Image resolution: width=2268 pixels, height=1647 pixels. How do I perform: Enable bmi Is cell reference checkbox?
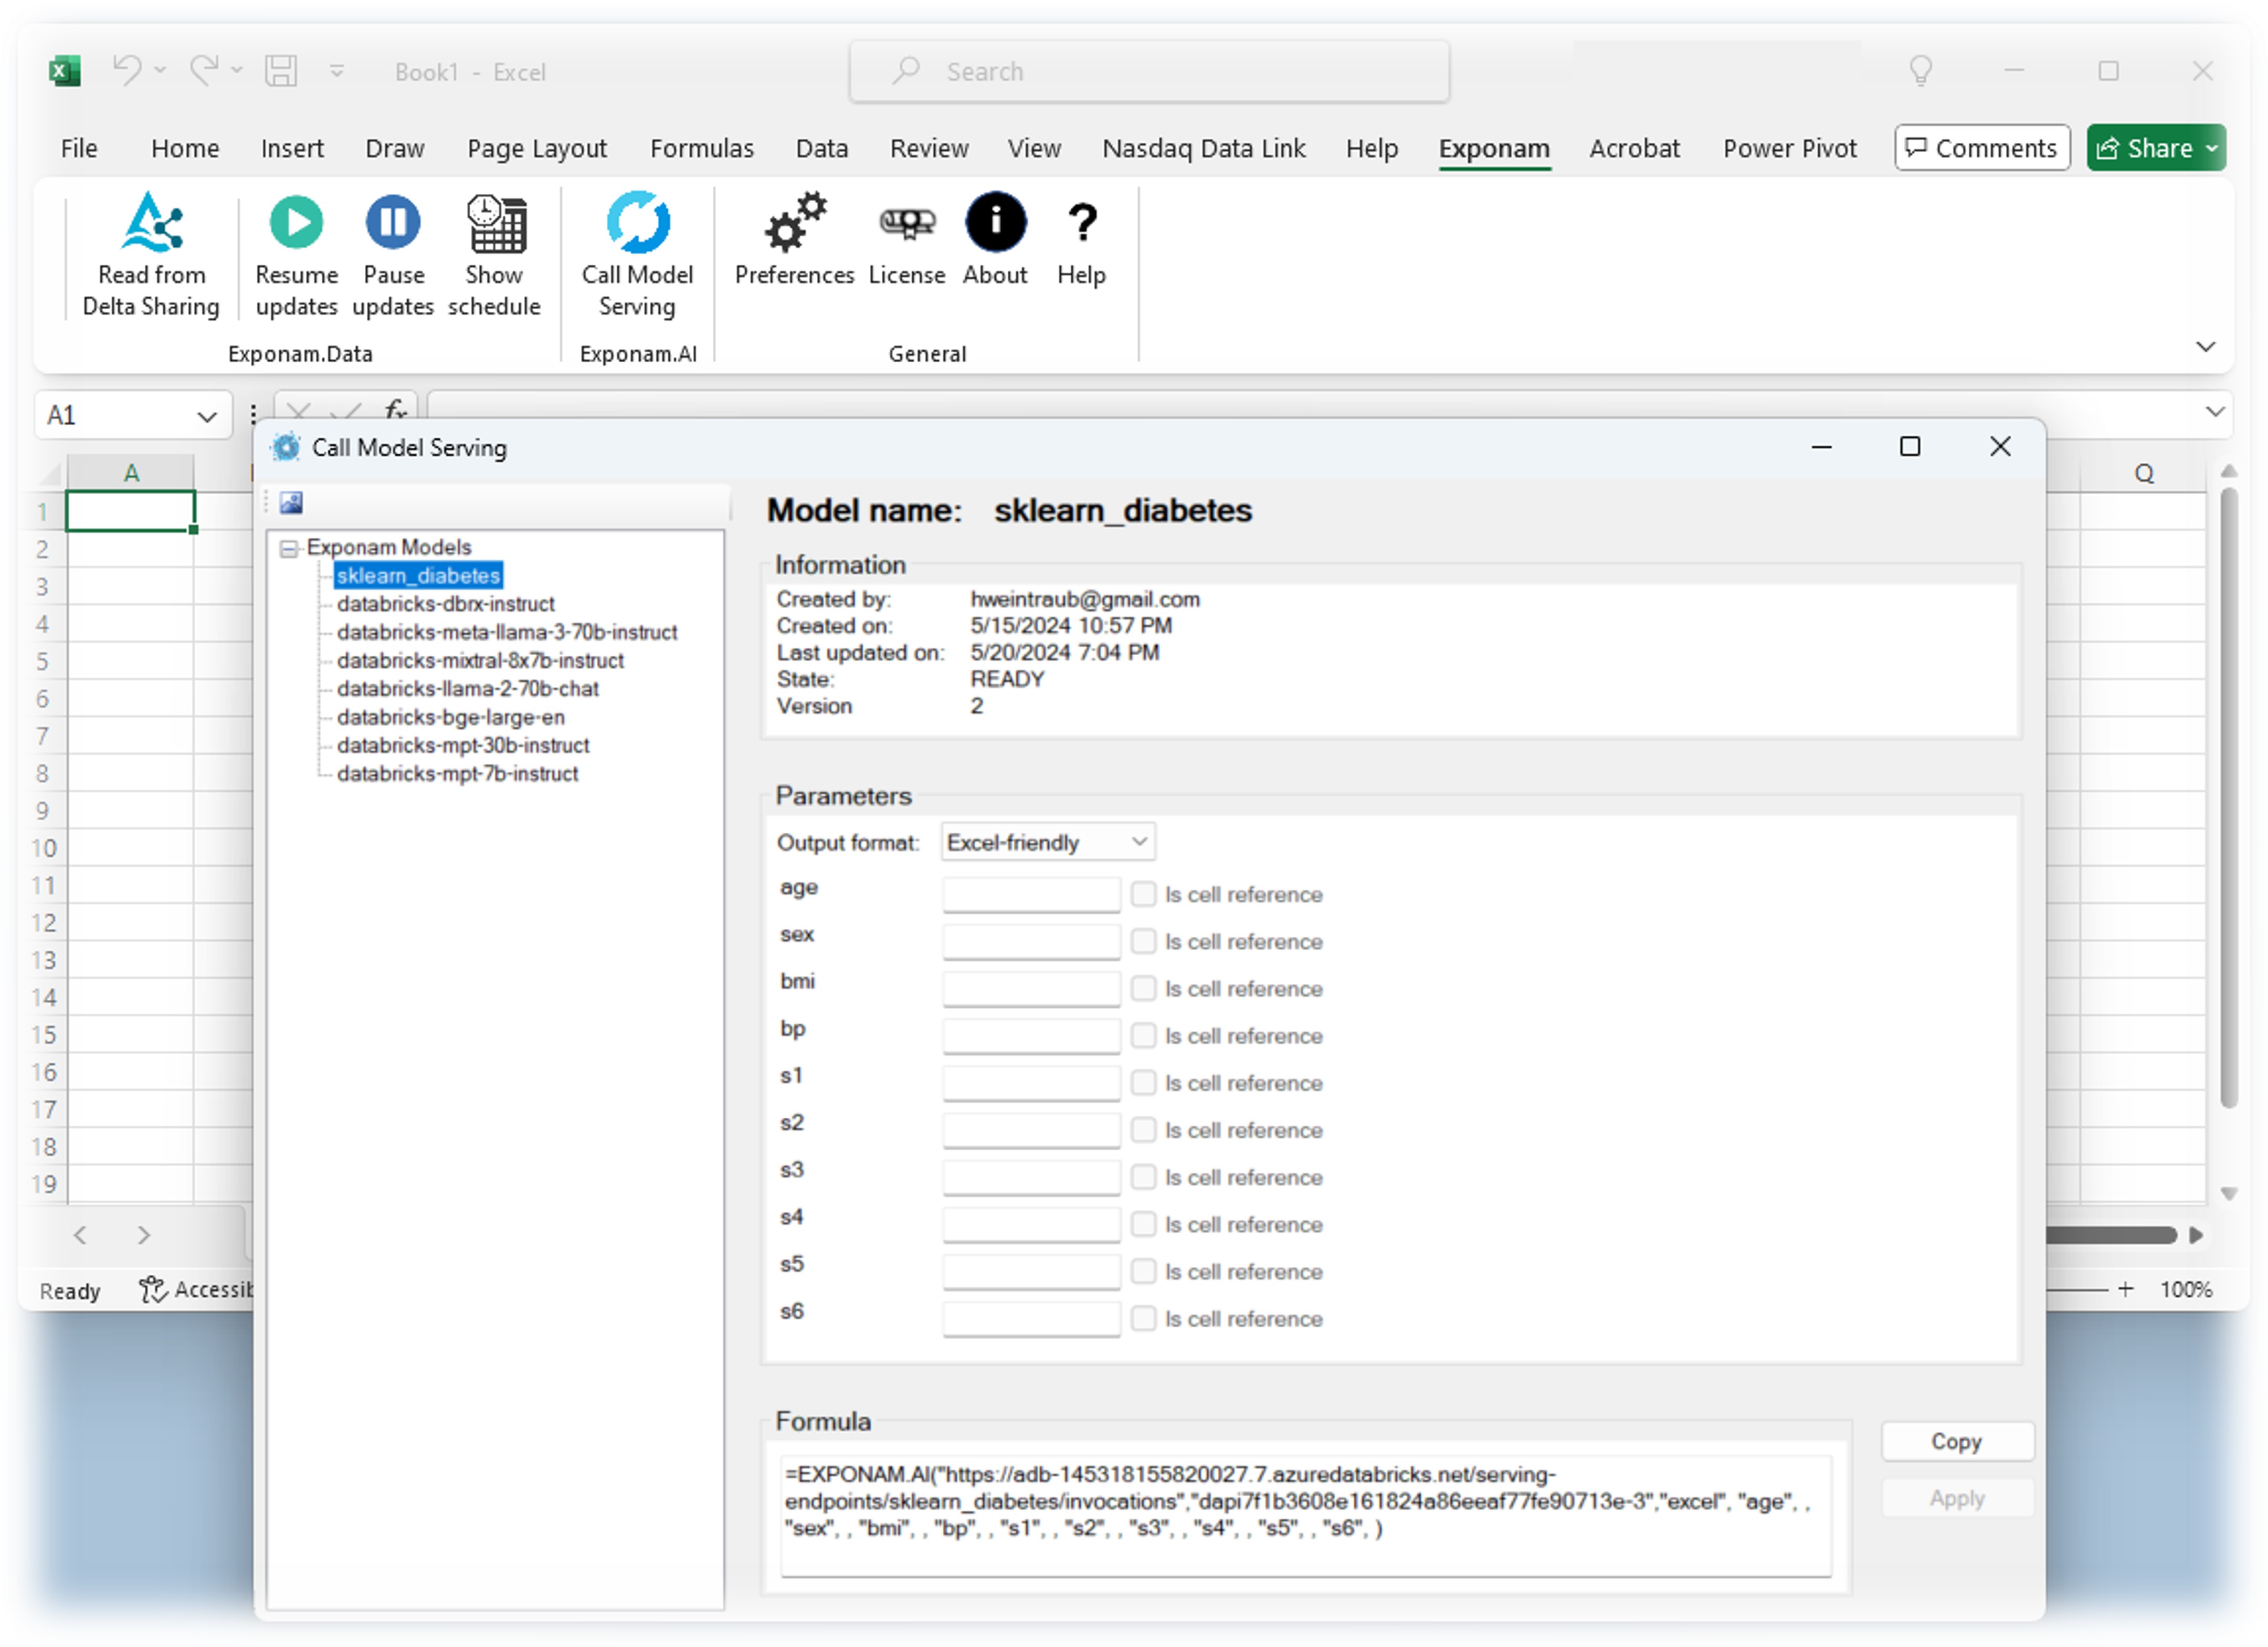coord(1143,988)
